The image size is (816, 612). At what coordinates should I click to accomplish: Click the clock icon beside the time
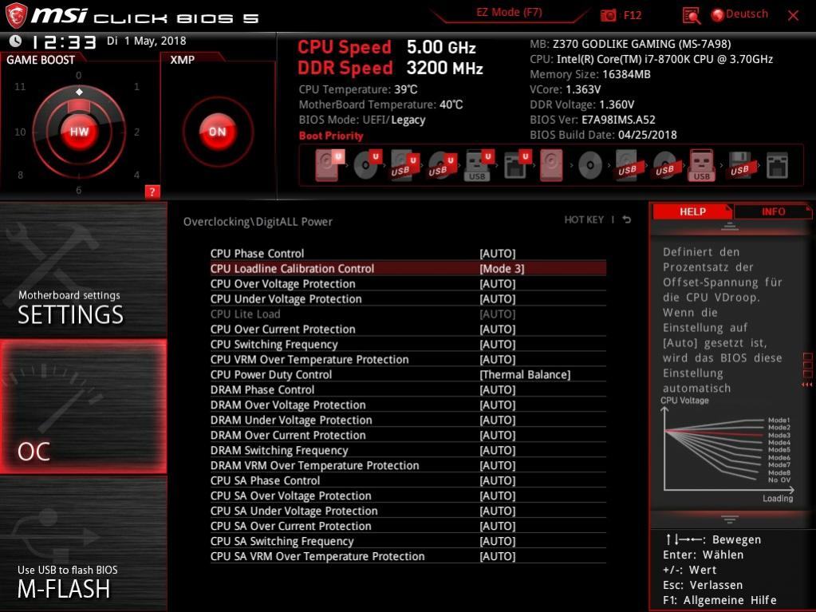(16, 41)
